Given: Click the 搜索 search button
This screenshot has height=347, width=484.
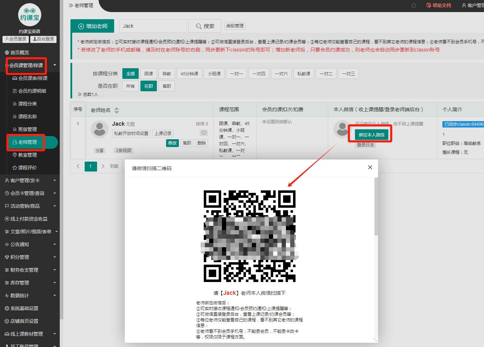Looking at the screenshot, I should pos(205,26).
